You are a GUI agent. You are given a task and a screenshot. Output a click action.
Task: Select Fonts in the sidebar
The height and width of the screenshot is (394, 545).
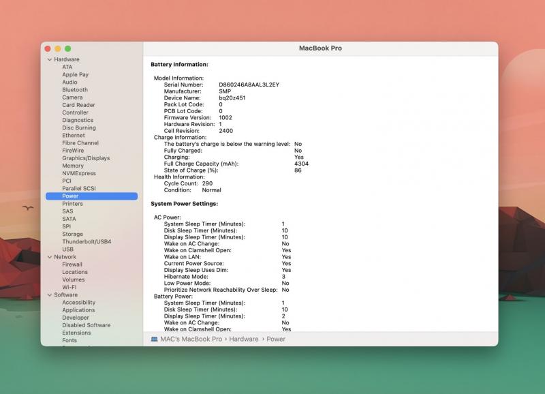coord(69,340)
